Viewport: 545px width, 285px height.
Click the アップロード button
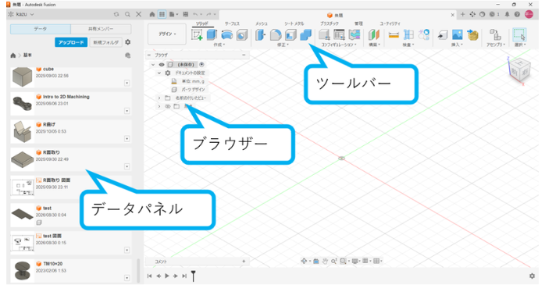71,42
